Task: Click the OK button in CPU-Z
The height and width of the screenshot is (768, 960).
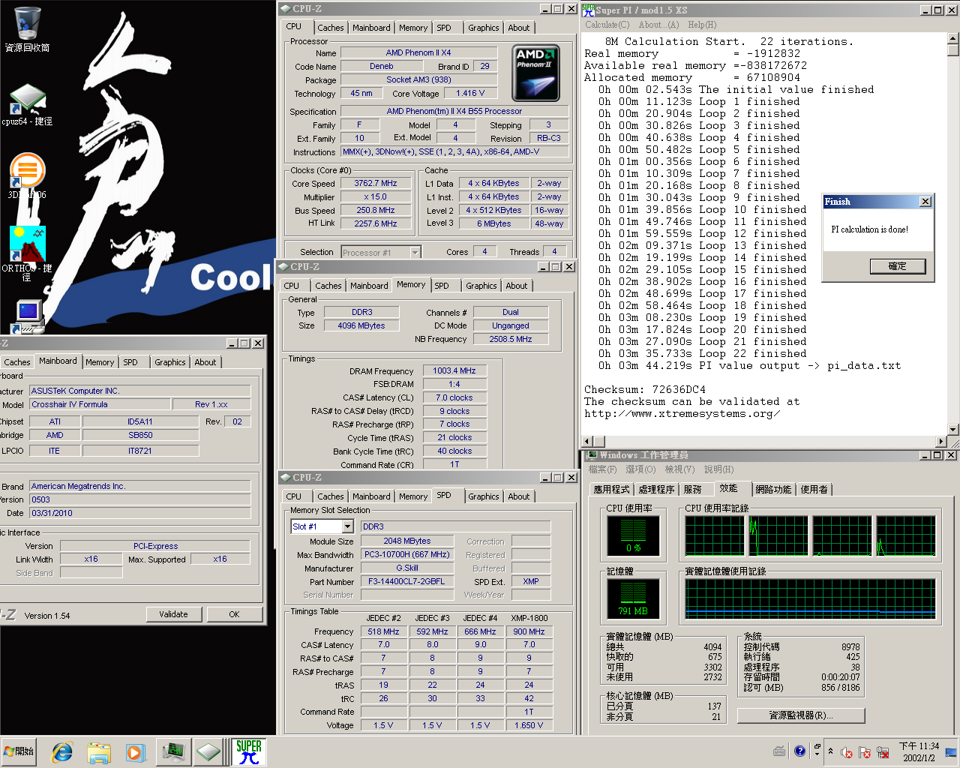Action: point(234,614)
